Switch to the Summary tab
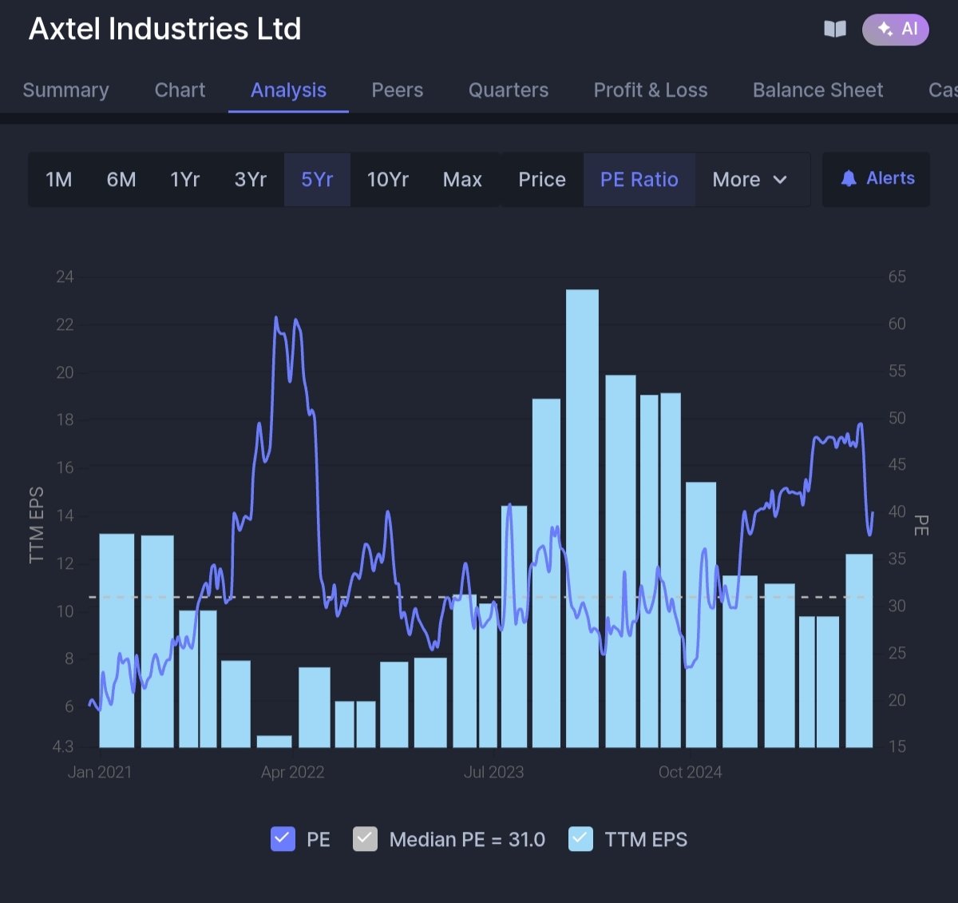Image resolution: width=958 pixels, height=903 pixels. click(65, 90)
